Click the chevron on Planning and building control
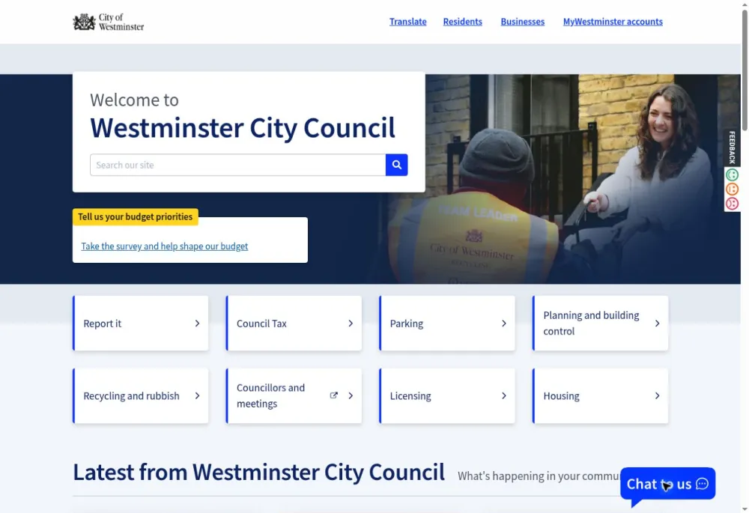 click(658, 324)
